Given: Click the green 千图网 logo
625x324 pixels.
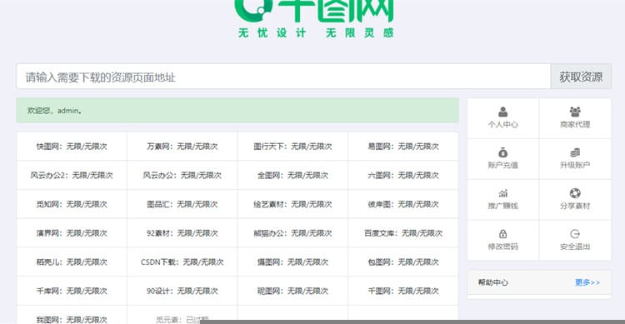Looking at the screenshot, I should pos(314,11).
